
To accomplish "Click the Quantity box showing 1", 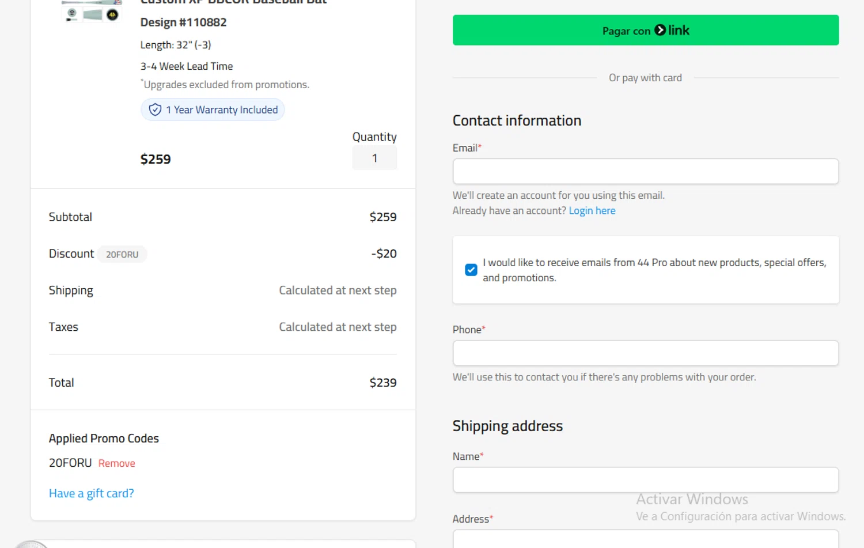I will click(x=374, y=158).
